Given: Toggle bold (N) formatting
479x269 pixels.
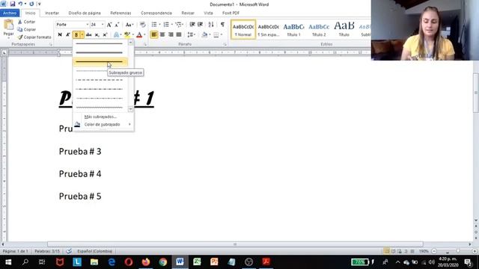Looking at the screenshot, I should 60,35.
